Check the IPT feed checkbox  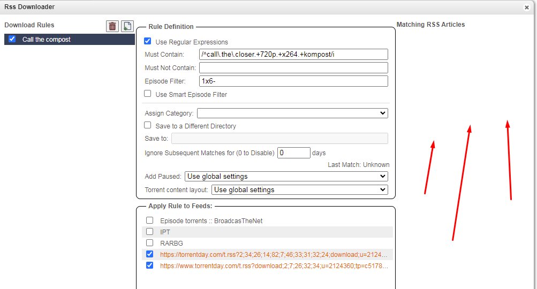click(150, 232)
